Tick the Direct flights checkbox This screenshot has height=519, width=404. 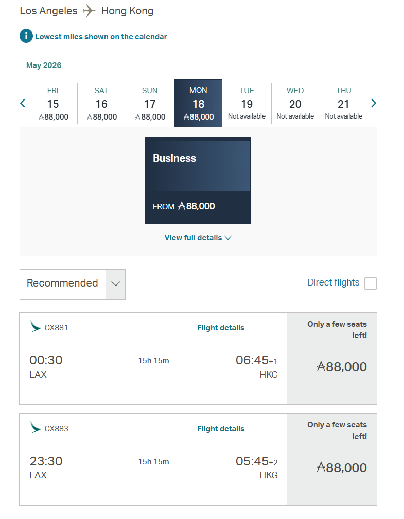tap(370, 283)
